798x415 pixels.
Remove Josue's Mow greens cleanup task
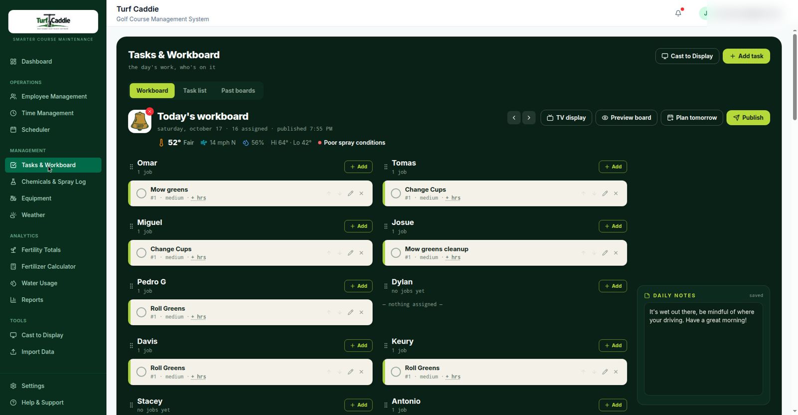click(x=616, y=253)
